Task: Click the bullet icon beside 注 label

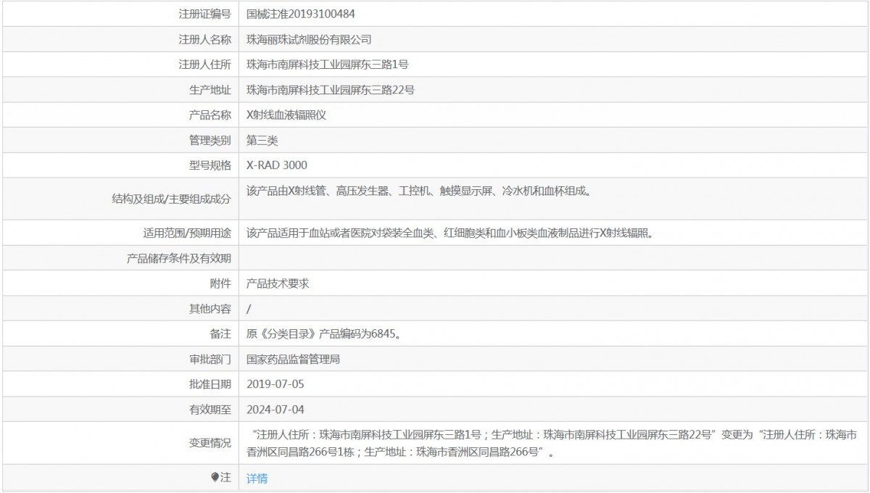Action: 215,477
